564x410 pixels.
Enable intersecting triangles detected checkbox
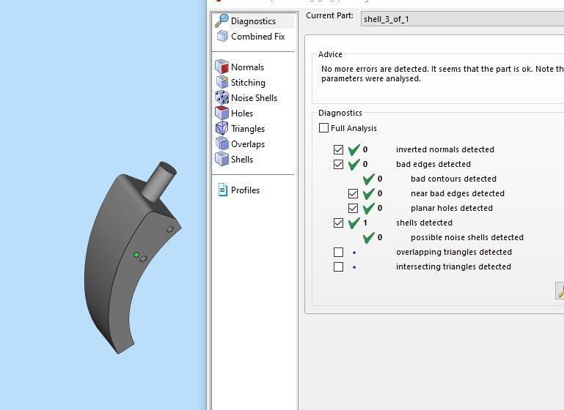338,266
